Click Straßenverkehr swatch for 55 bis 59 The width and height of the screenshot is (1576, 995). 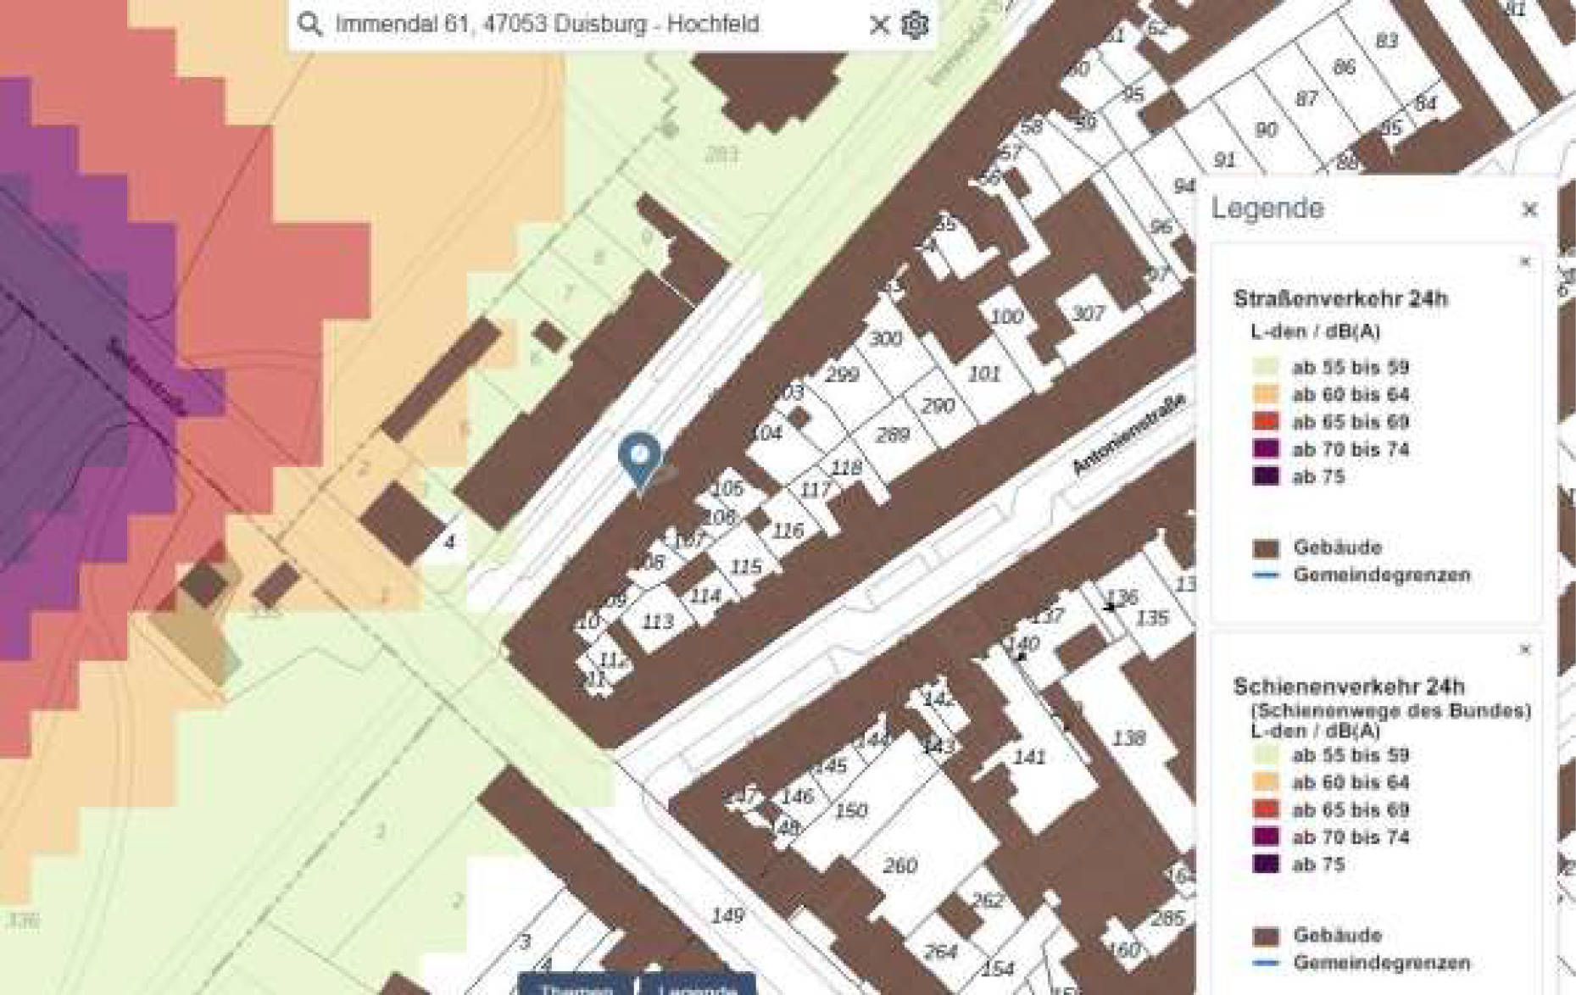(x=1265, y=367)
